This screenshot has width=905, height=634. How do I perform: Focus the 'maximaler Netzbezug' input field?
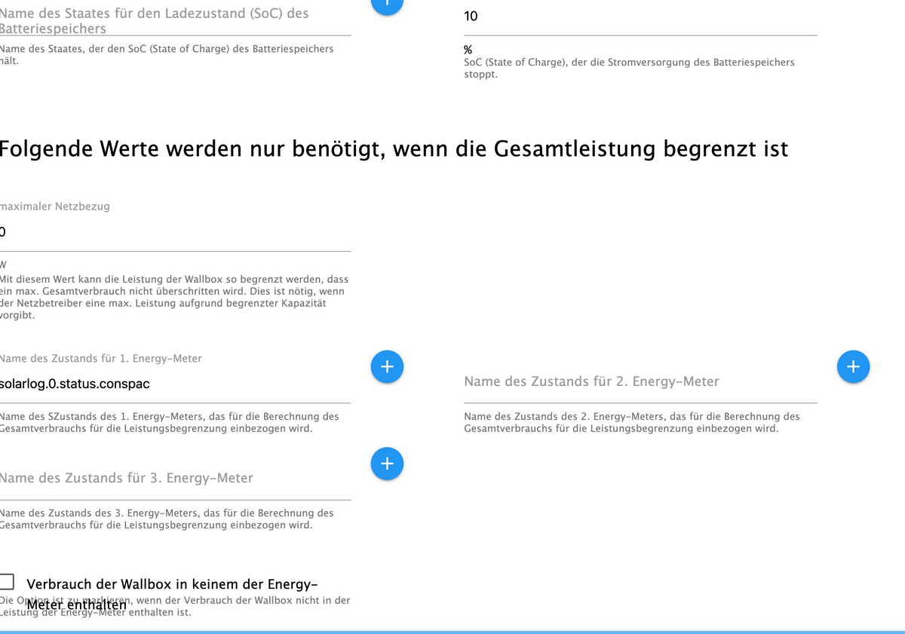point(175,231)
